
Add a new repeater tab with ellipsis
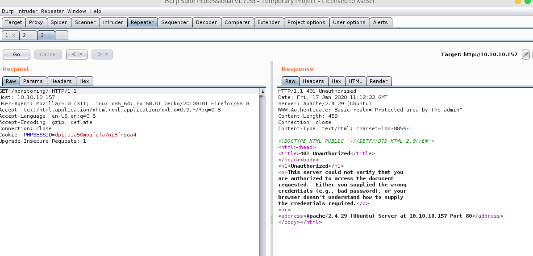(61, 35)
